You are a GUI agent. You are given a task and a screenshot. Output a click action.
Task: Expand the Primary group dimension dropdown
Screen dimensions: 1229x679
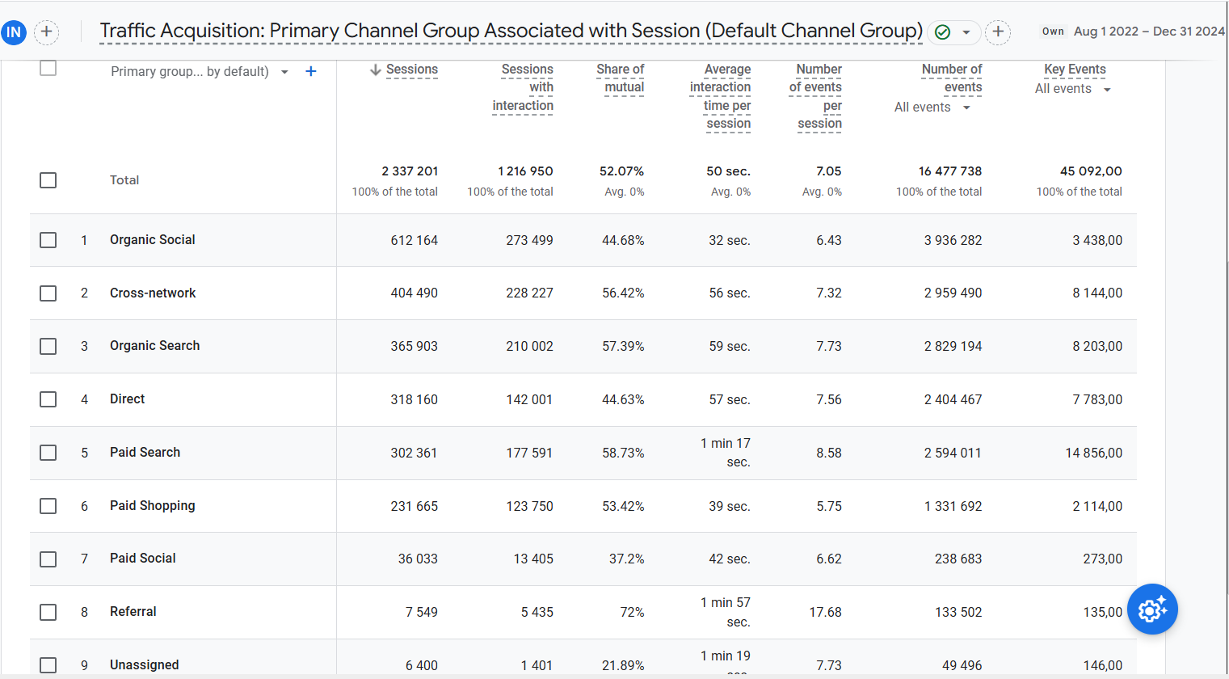click(x=284, y=72)
